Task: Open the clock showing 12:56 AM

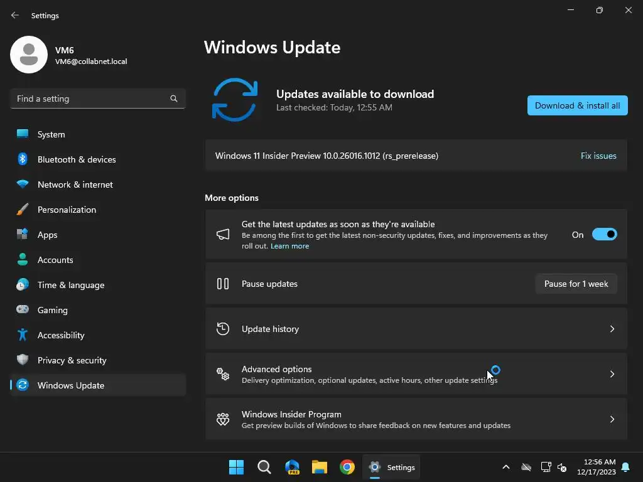Action: 597,467
